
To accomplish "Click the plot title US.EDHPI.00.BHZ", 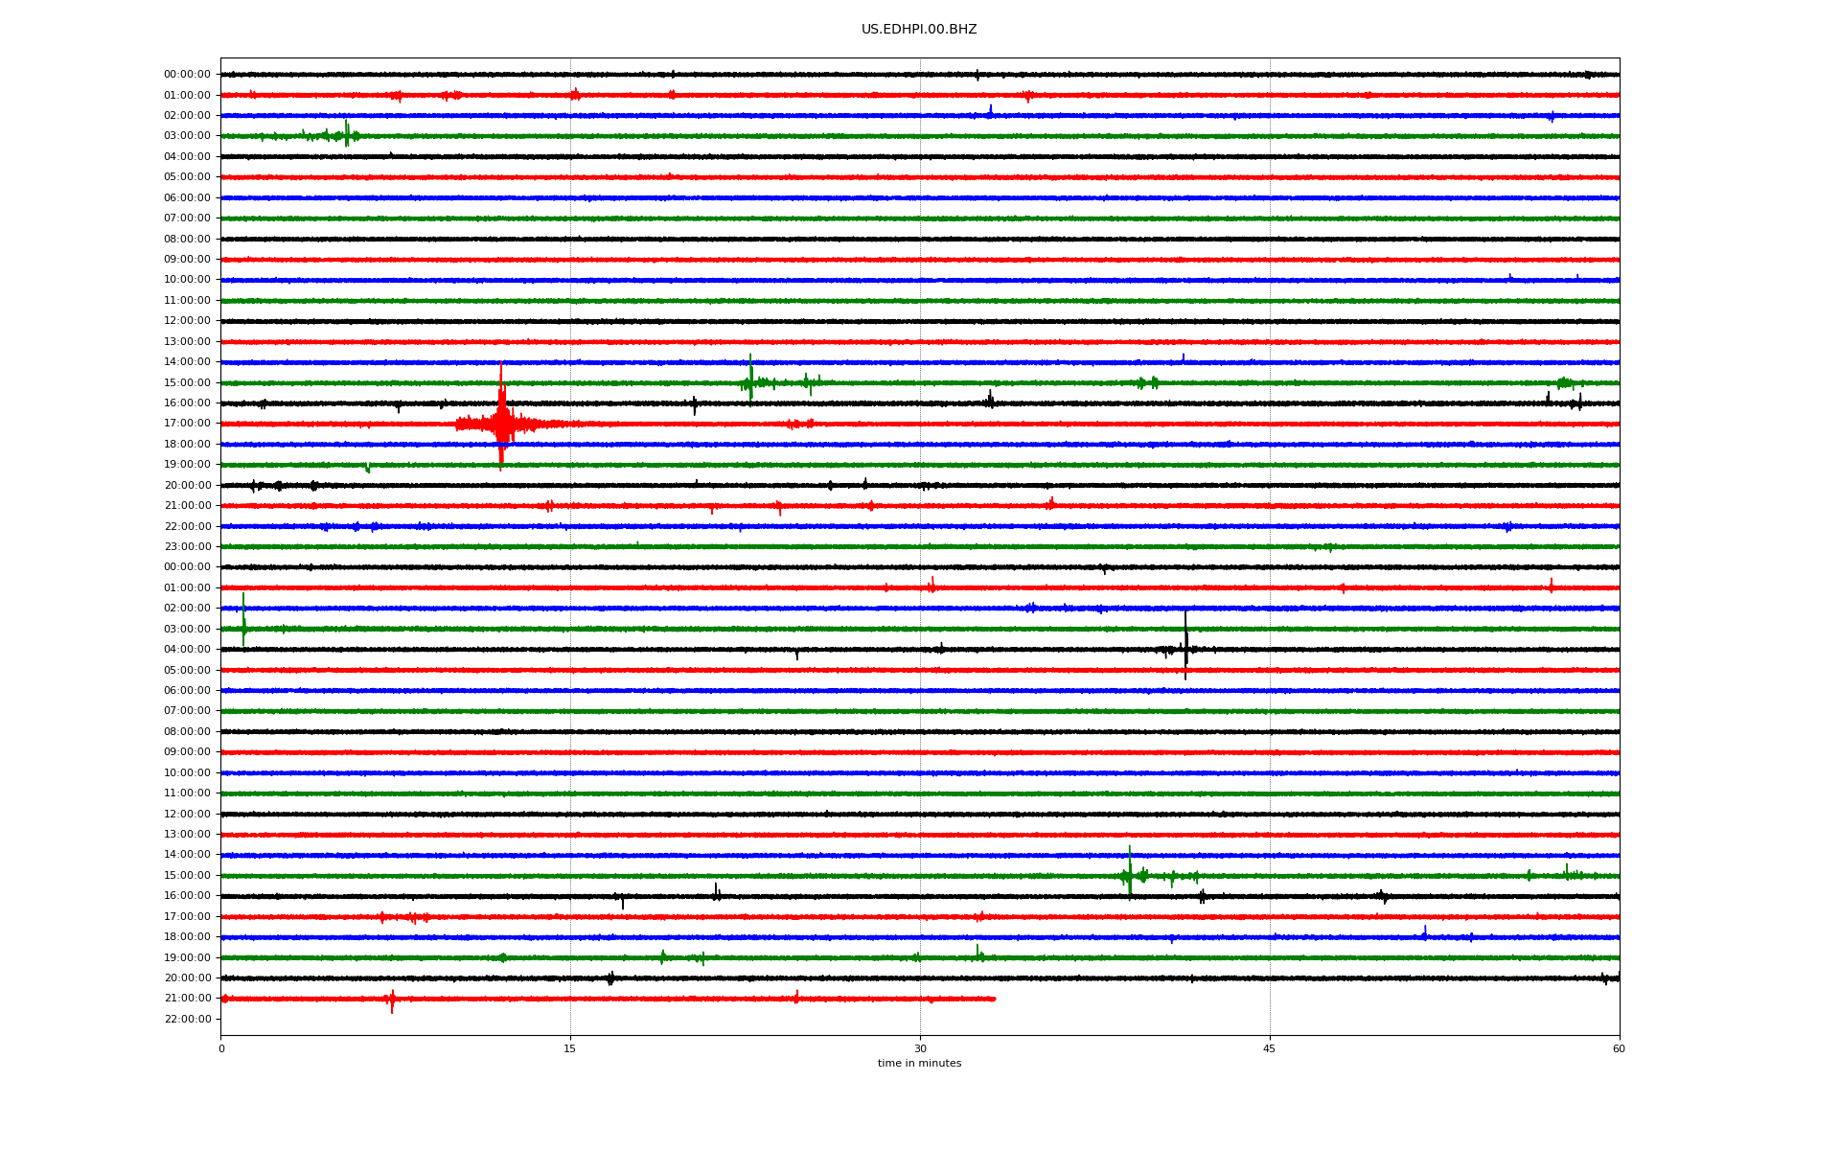I will (918, 30).
